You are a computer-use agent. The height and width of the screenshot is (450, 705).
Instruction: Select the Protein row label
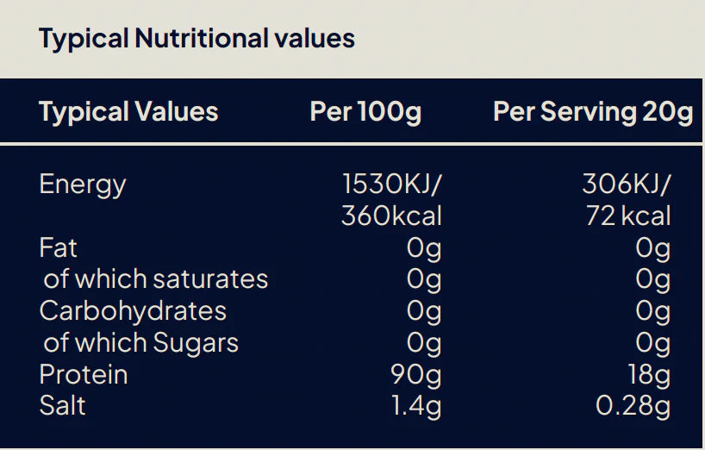[84, 375]
